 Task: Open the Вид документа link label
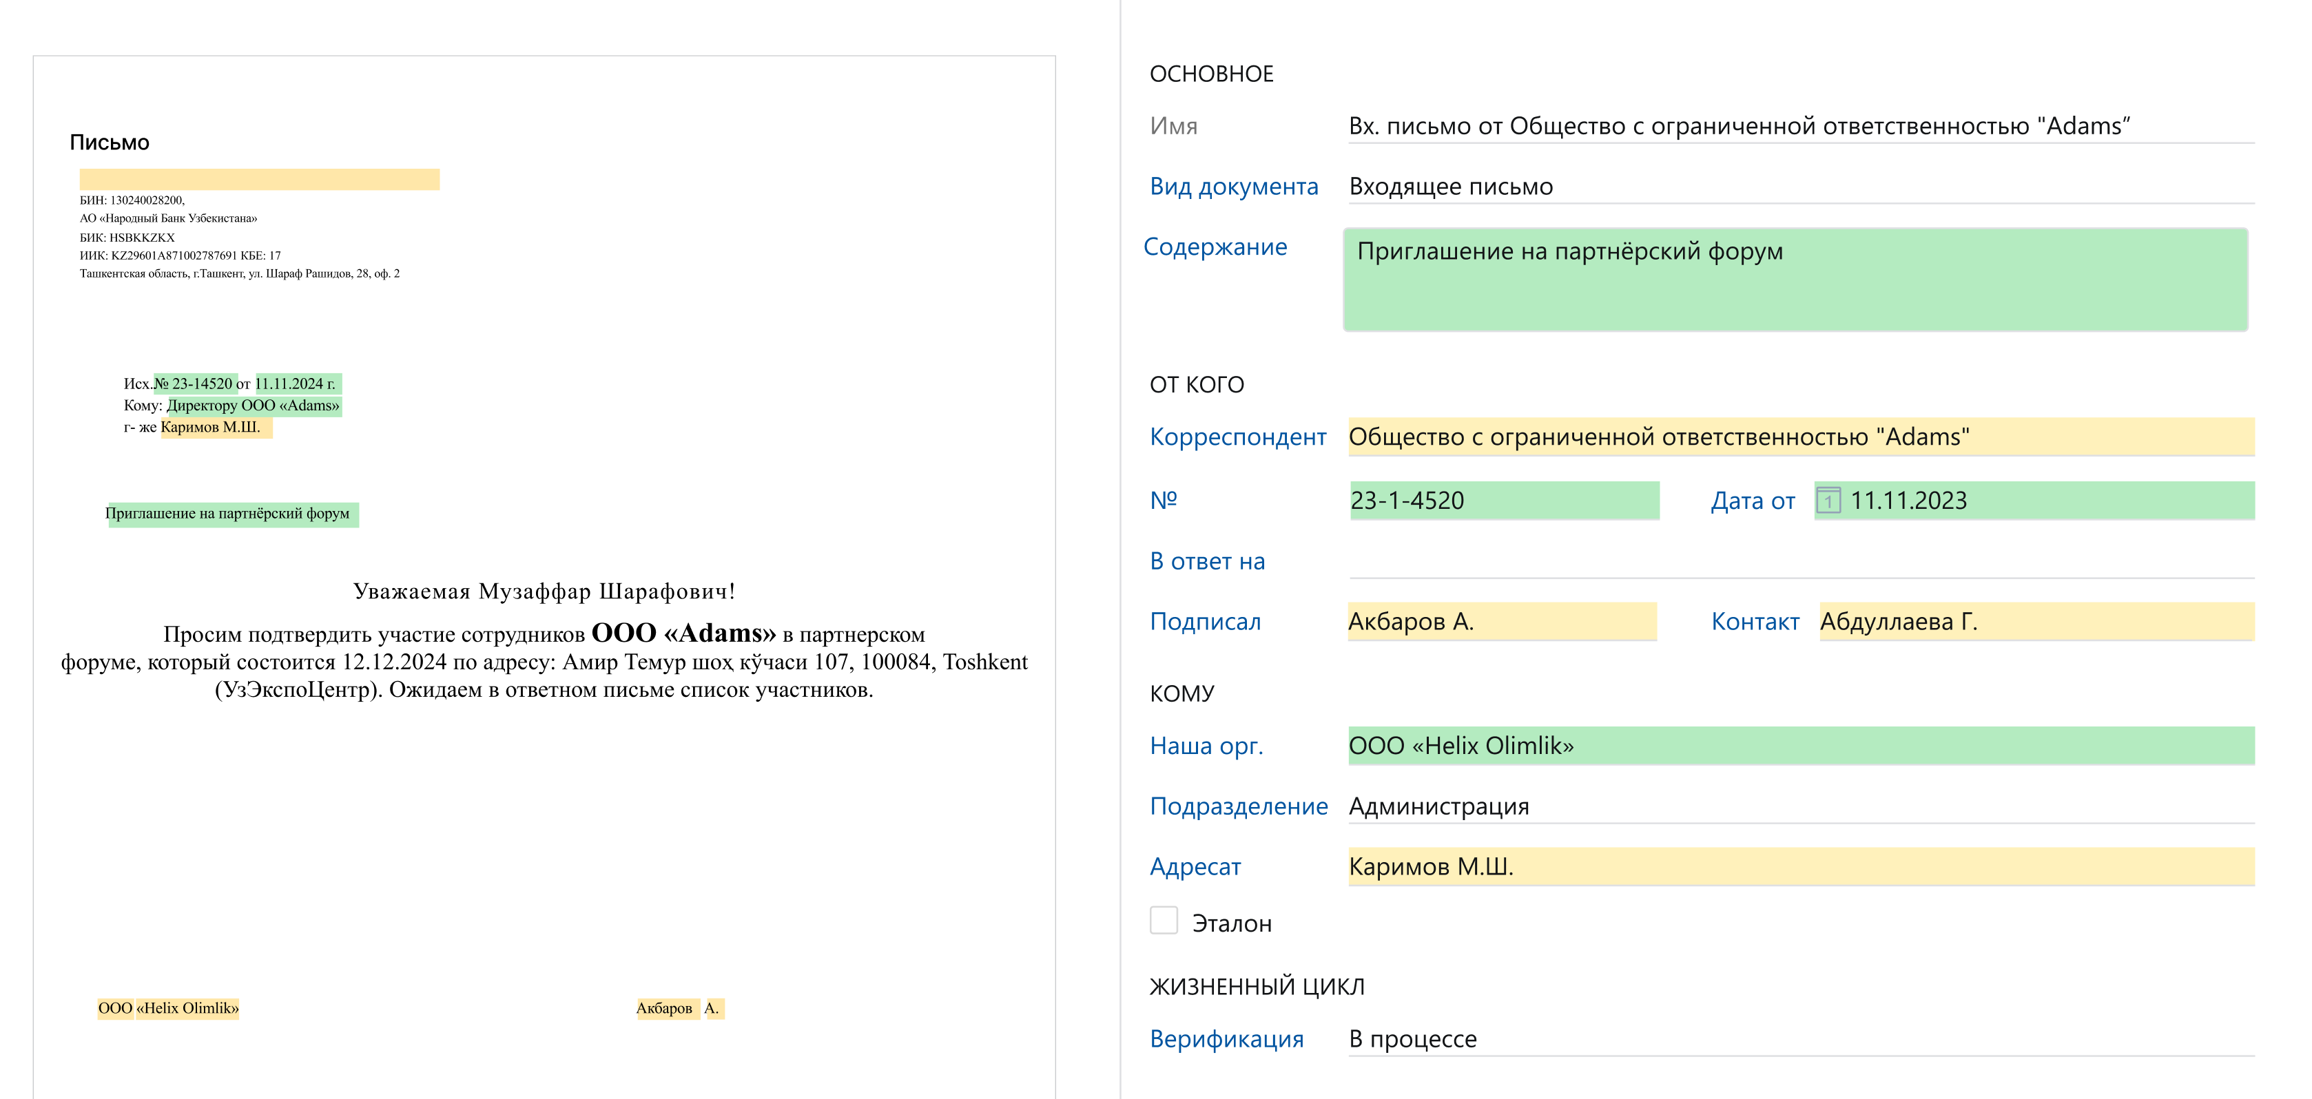coord(1233,187)
